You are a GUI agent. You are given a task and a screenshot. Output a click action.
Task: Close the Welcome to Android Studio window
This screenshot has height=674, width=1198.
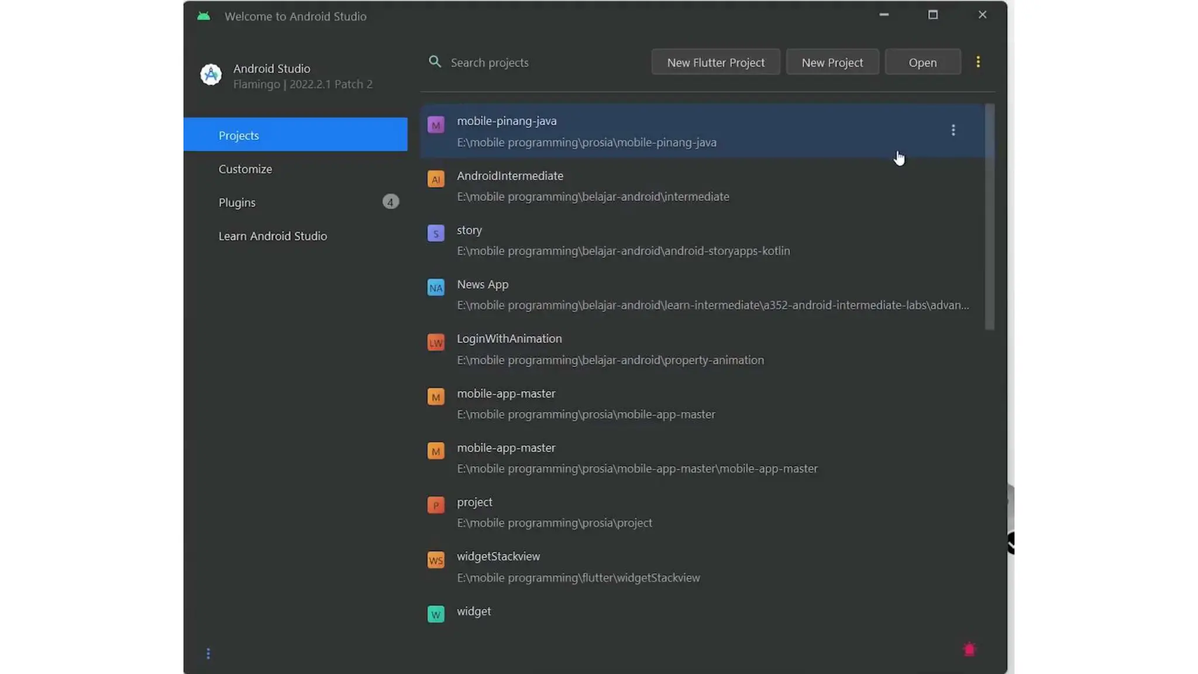coord(982,15)
